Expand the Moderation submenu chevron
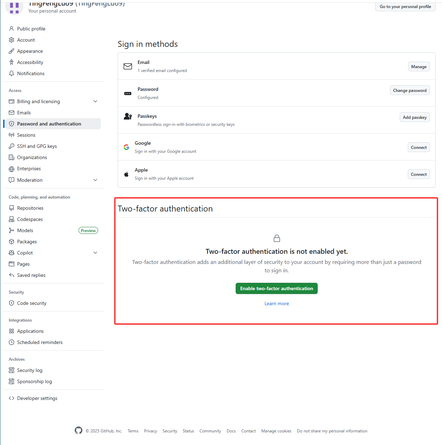The width and height of the screenshot is (442, 445). coord(95,180)
